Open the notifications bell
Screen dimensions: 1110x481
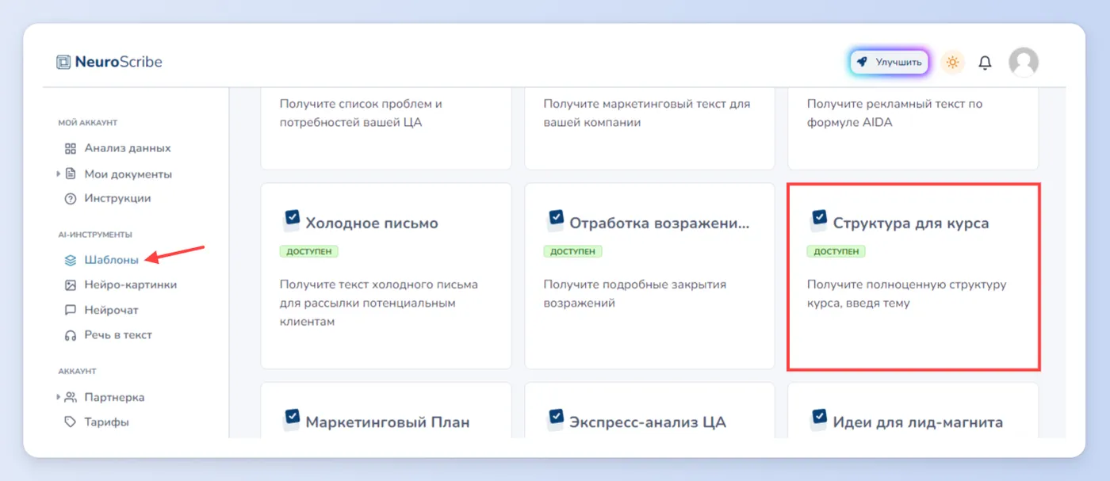coord(985,62)
